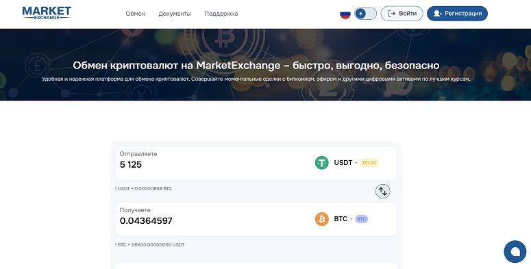Screen dimensions: 531x269
Task: Open the support chat bubble
Action: pyautogui.click(x=515, y=252)
